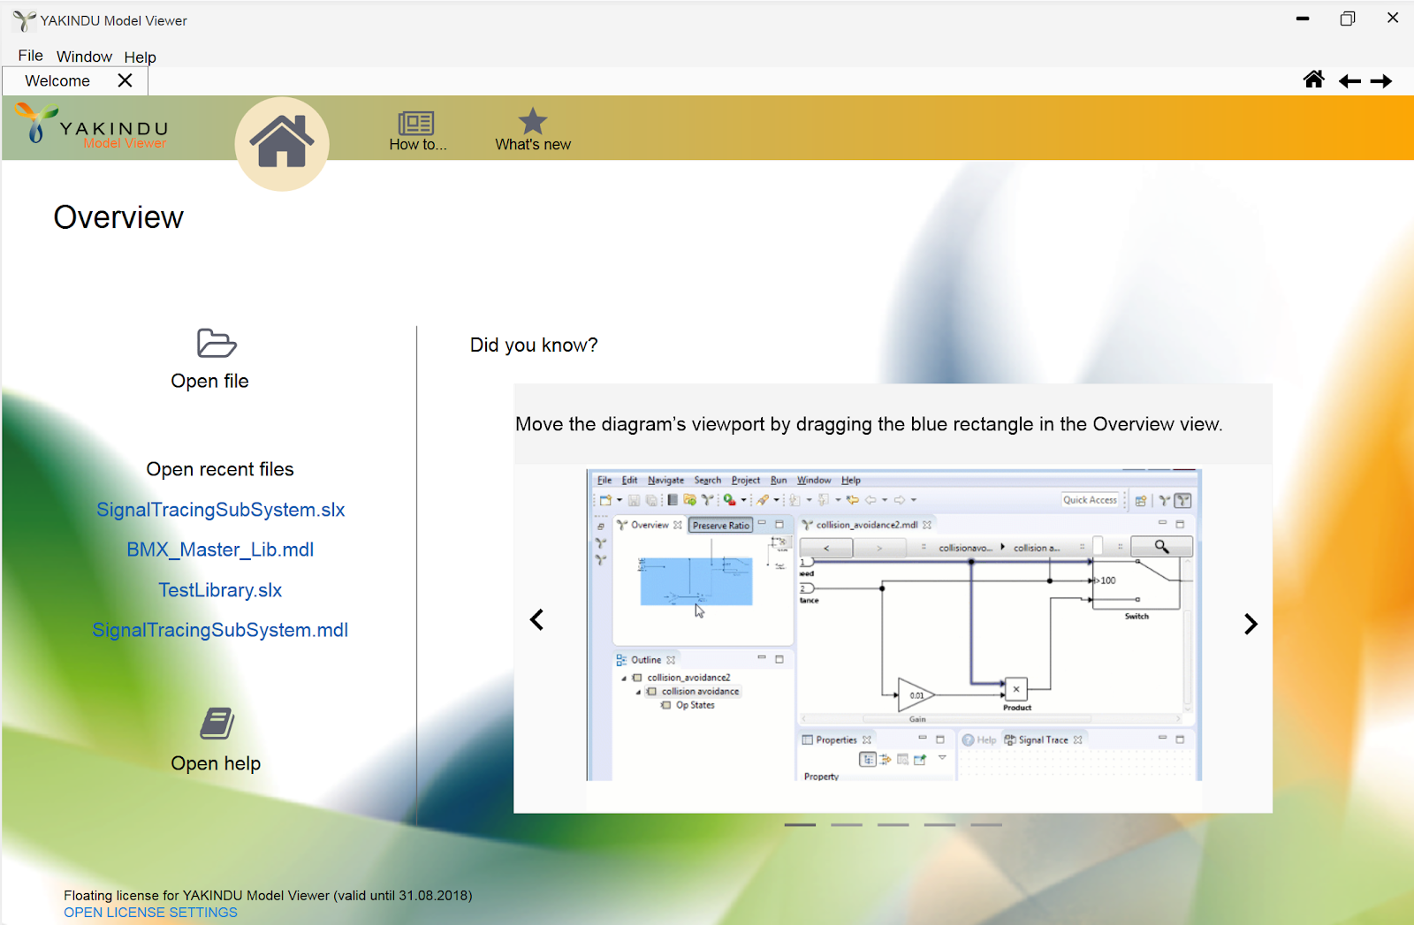This screenshot has height=925, width=1414.
Task: Close the Welcome tab
Action: (x=125, y=80)
